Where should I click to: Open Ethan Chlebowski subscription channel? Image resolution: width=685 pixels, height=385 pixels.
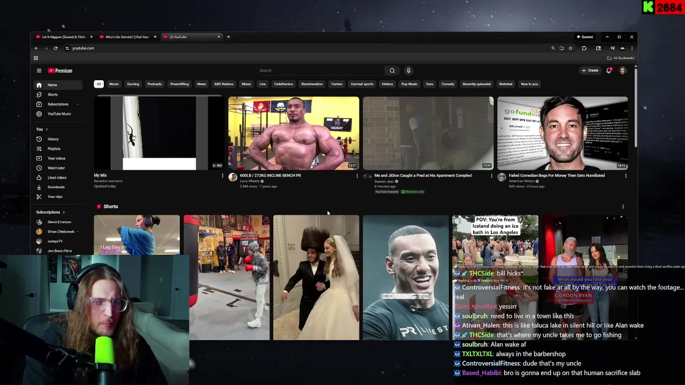tap(59, 232)
